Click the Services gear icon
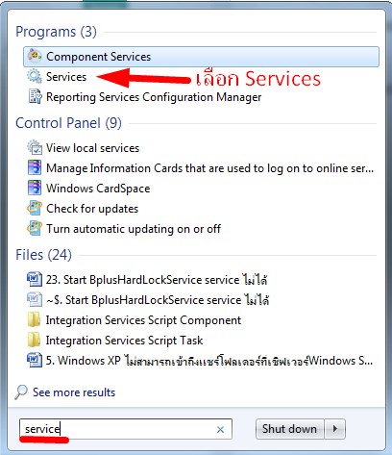This screenshot has width=392, height=455. (35, 77)
